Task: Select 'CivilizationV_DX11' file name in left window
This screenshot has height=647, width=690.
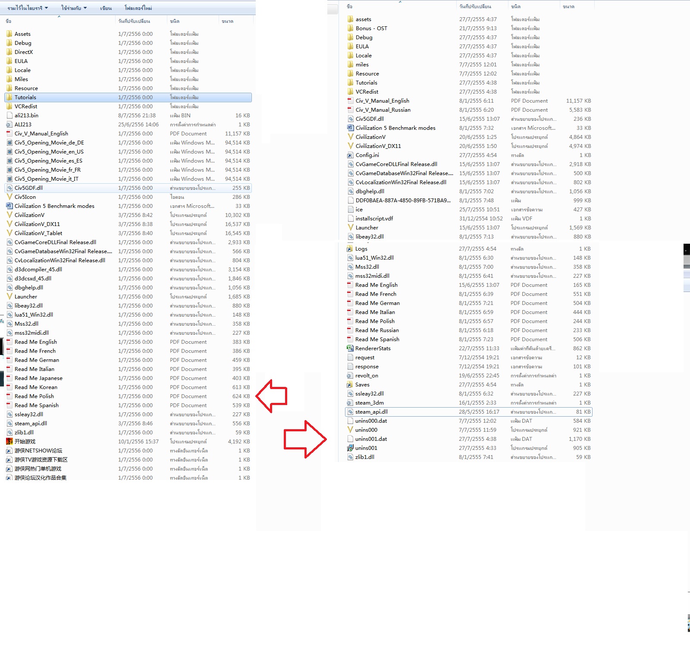Action: coord(37,224)
